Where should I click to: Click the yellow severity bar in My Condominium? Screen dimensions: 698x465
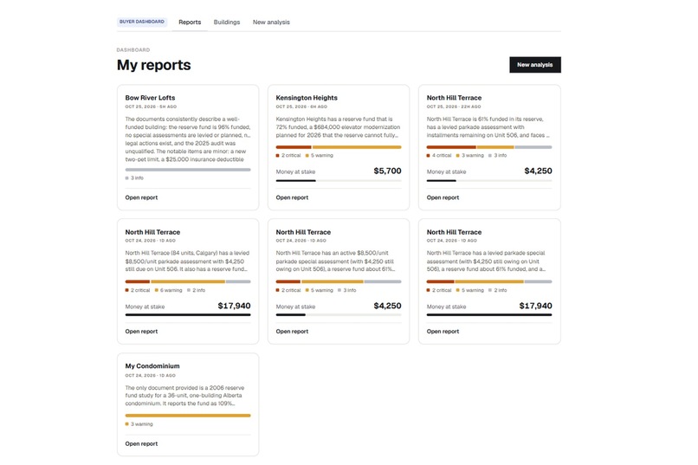[x=188, y=416]
